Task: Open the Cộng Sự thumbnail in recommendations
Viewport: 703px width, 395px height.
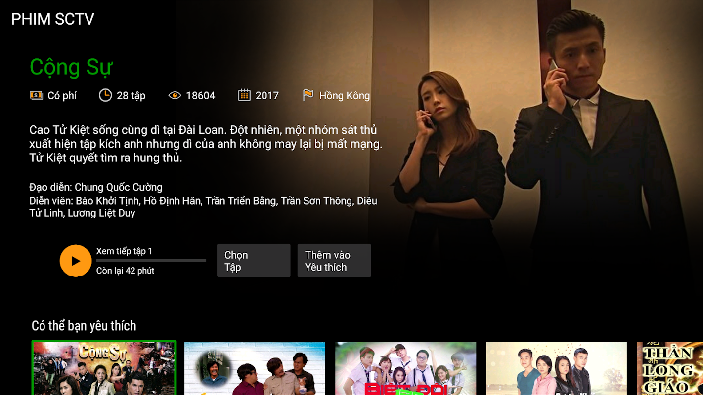Action: [x=104, y=368]
